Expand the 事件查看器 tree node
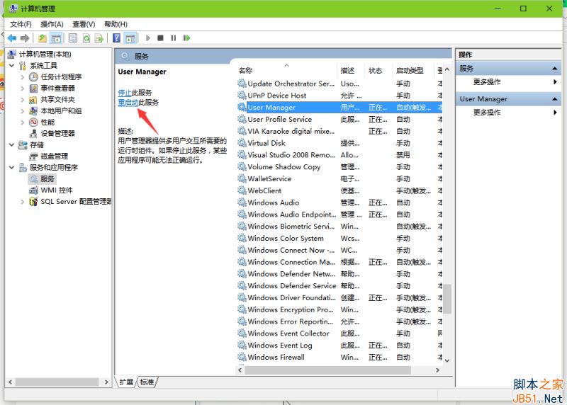The height and width of the screenshot is (405, 567). point(23,89)
